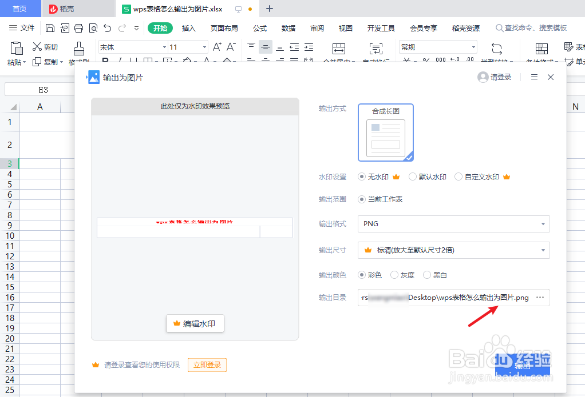Click the Undo arrow icon
The width and height of the screenshot is (585, 397).
(107, 27)
